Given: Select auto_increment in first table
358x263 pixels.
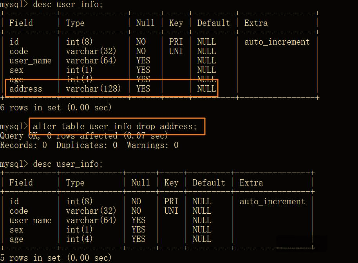Looking at the screenshot, I should (277, 42).
